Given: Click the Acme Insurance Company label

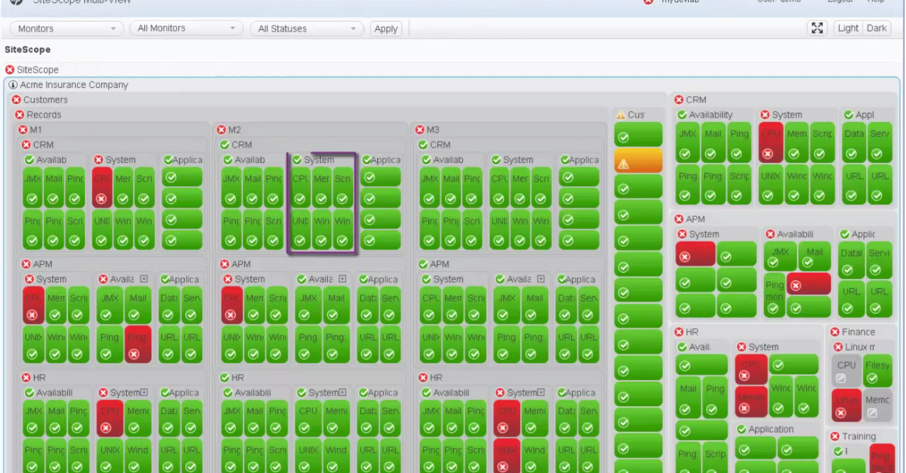Looking at the screenshot, I should [x=74, y=85].
